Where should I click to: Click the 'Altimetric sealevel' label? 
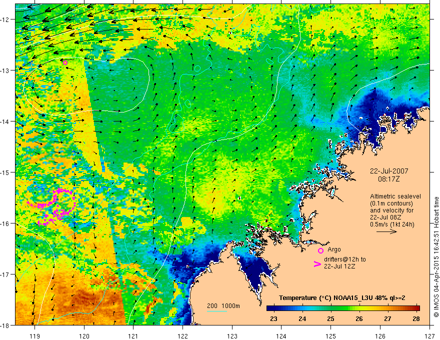click(x=395, y=196)
